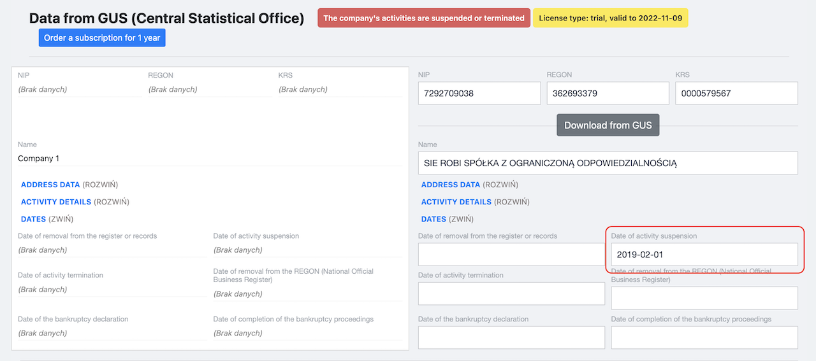
Task: Collapse DATES section under the Company 1 name
Action: tap(33, 219)
